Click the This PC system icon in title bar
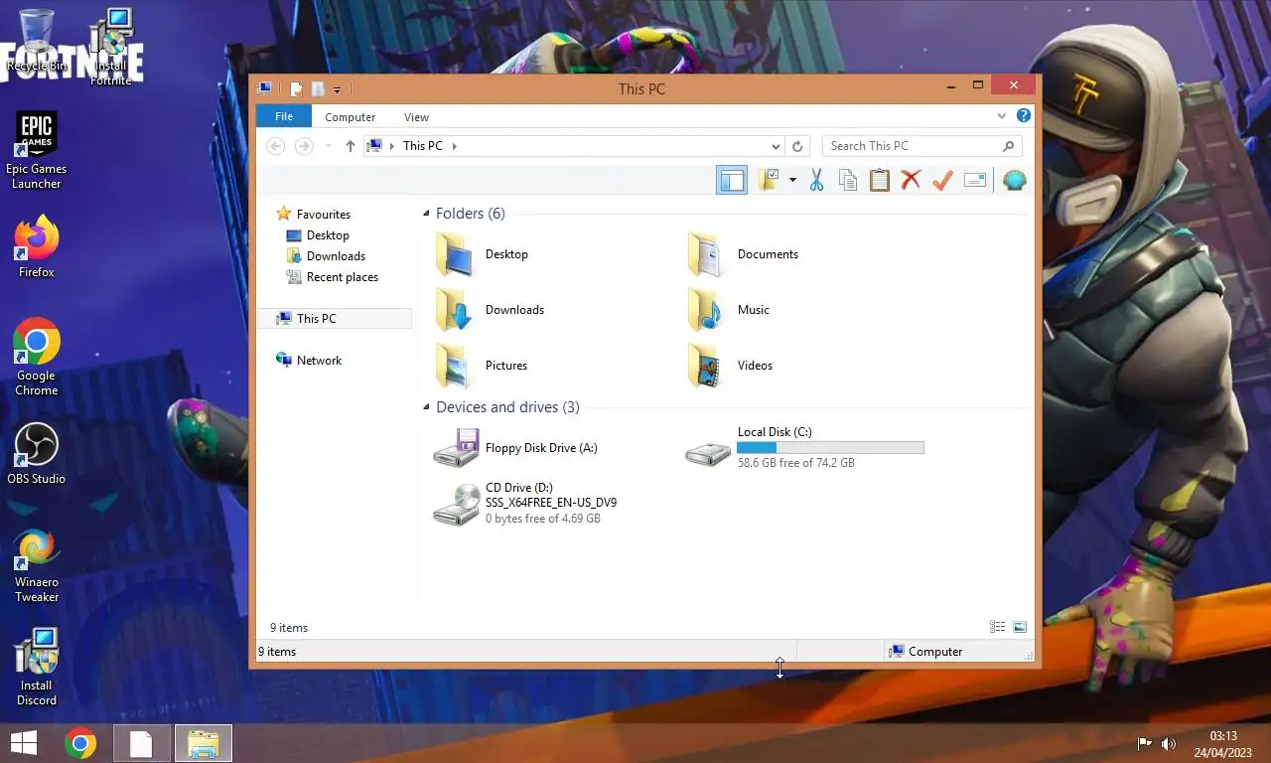 (x=264, y=88)
